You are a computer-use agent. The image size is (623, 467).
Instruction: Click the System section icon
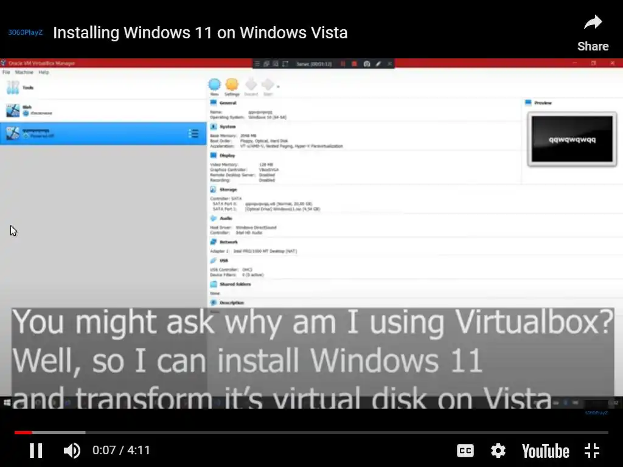[214, 126]
